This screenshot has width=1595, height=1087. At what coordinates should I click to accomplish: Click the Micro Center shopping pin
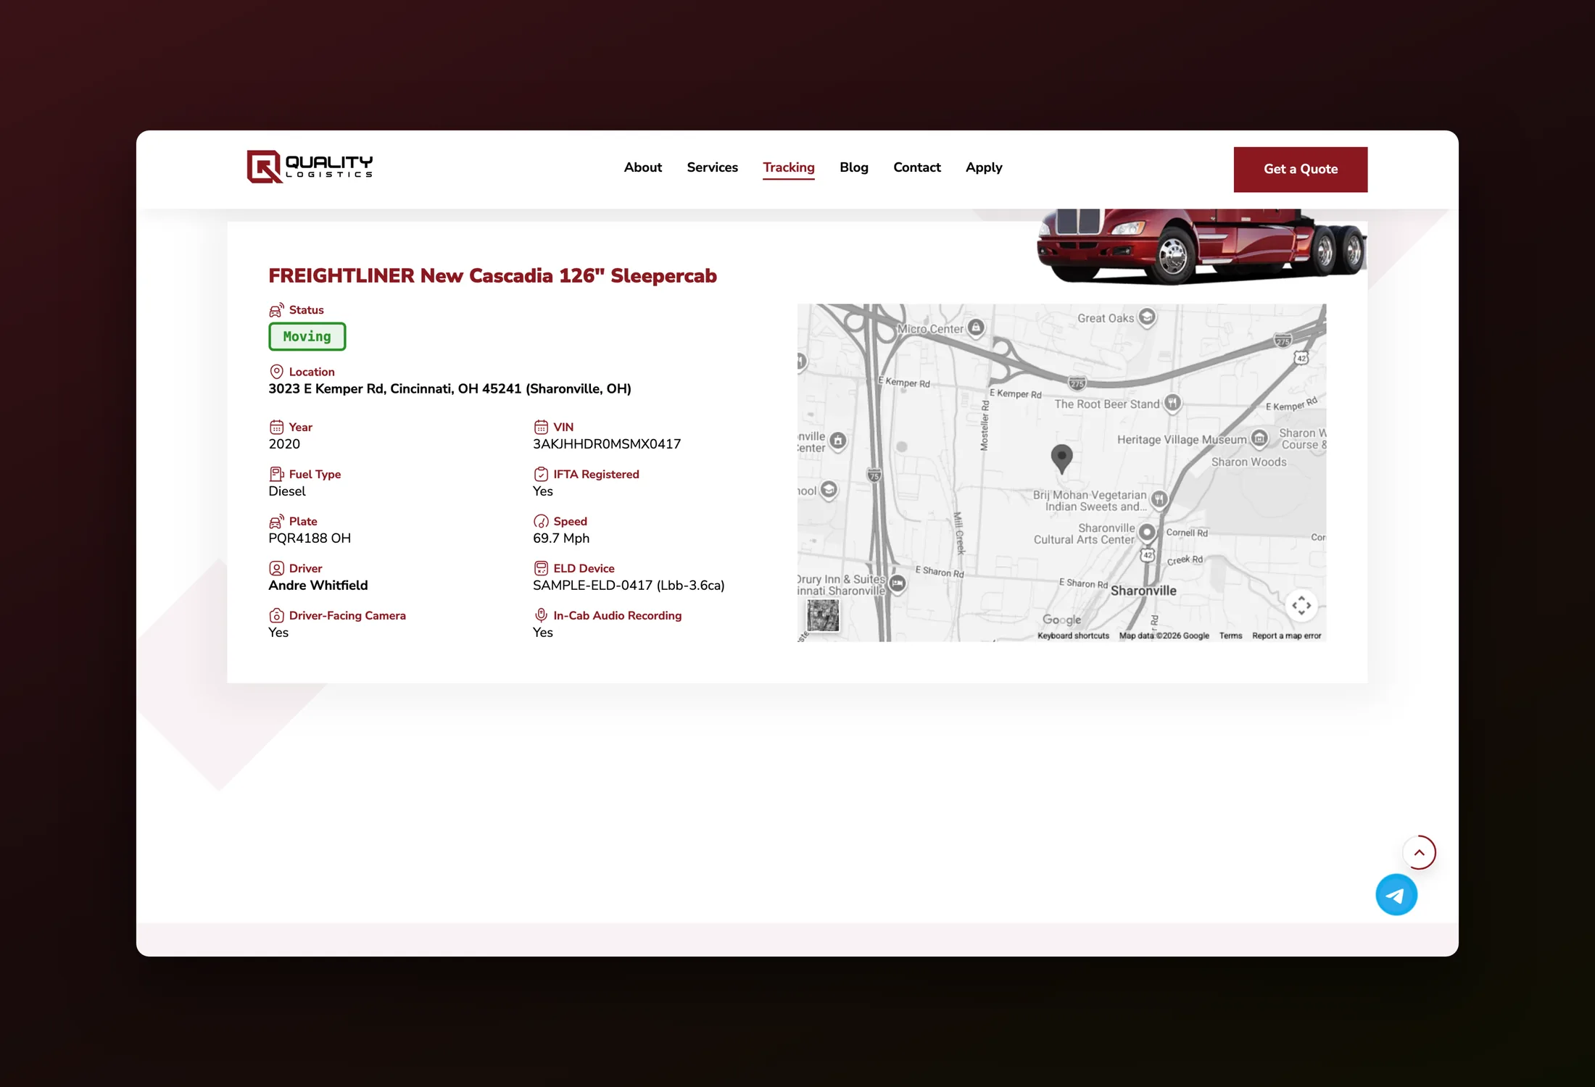(976, 328)
